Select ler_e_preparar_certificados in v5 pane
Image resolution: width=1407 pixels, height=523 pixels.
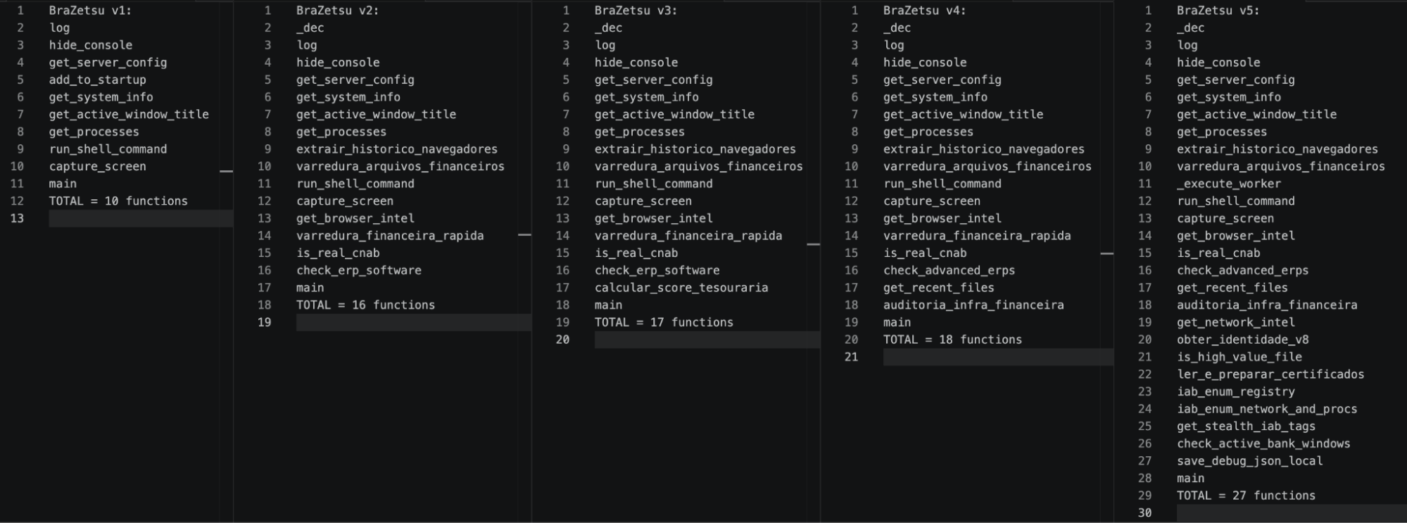1270,374
